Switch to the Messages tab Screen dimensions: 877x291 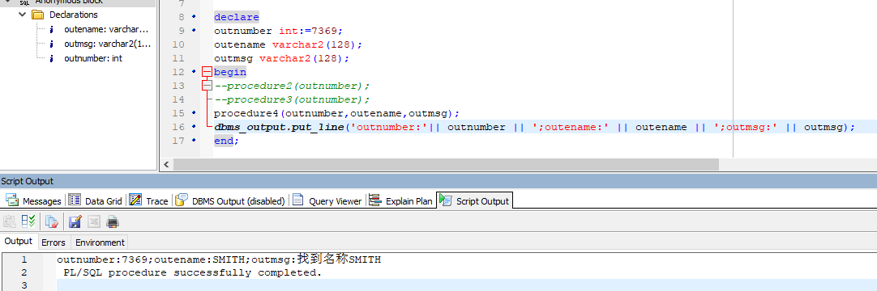[33, 200]
